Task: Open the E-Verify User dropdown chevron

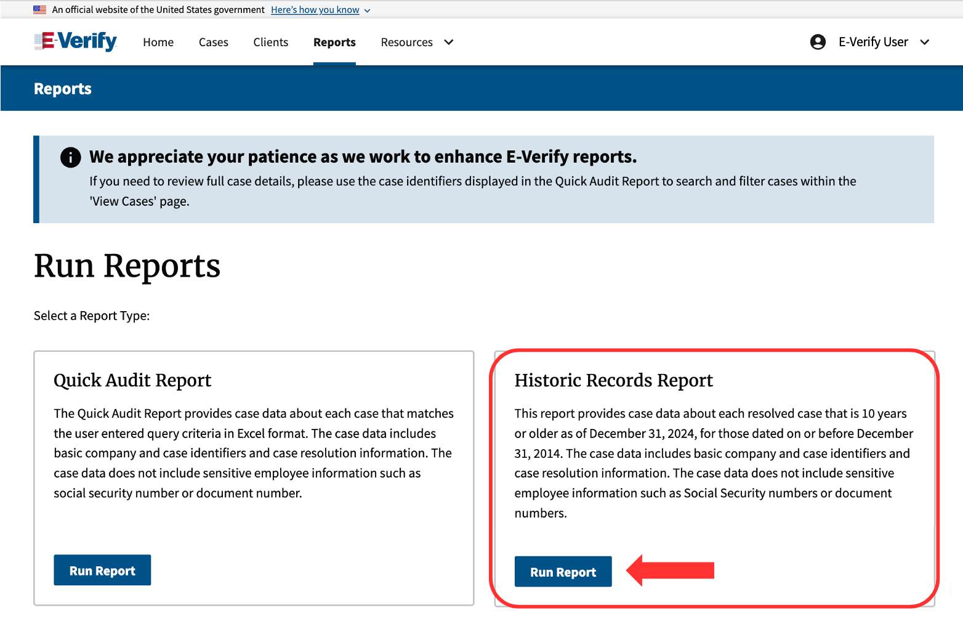Action: coord(925,42)
